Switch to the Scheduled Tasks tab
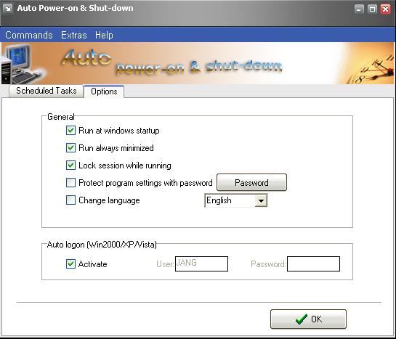 47,91
